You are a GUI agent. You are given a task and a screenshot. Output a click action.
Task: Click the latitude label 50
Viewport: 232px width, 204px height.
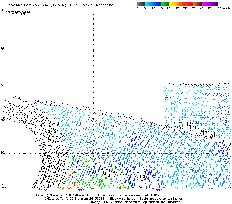[3, 184]
